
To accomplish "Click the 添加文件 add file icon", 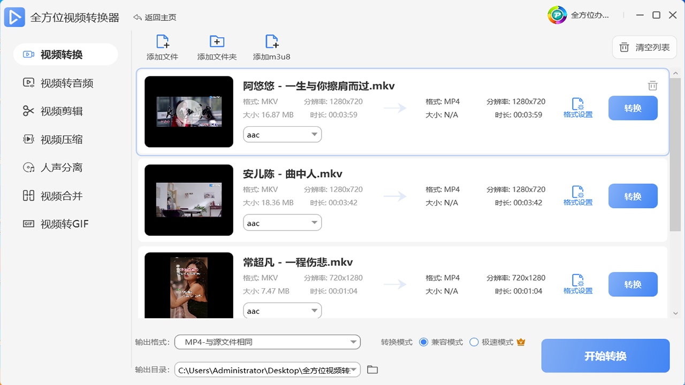I will point(162,42).
